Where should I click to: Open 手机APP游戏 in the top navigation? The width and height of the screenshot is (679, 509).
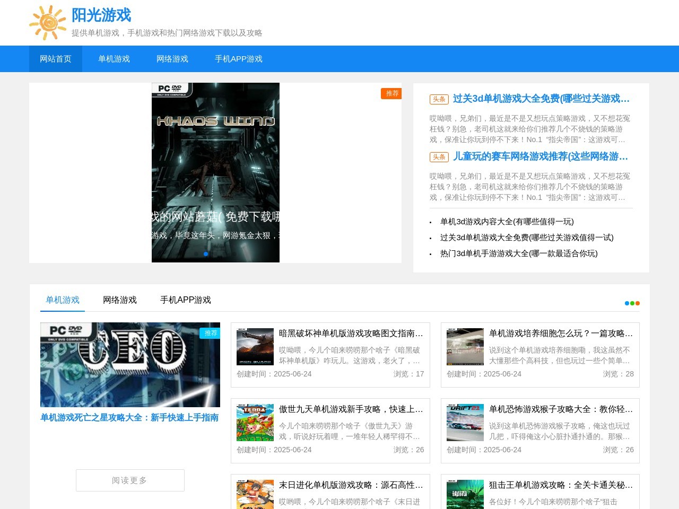(x=239, y=59)
